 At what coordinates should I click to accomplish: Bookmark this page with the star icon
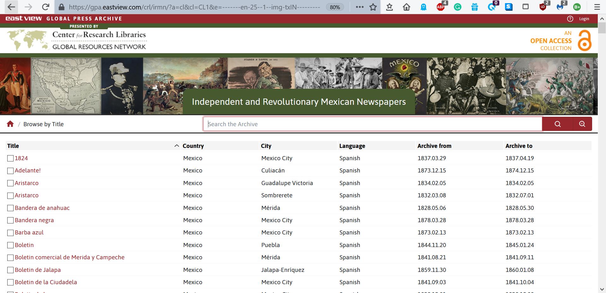click(373, 7)
